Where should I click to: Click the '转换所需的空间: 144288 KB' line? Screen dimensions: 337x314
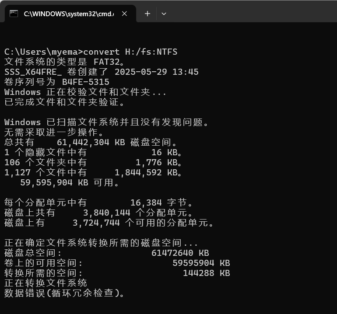pos(117,273)
